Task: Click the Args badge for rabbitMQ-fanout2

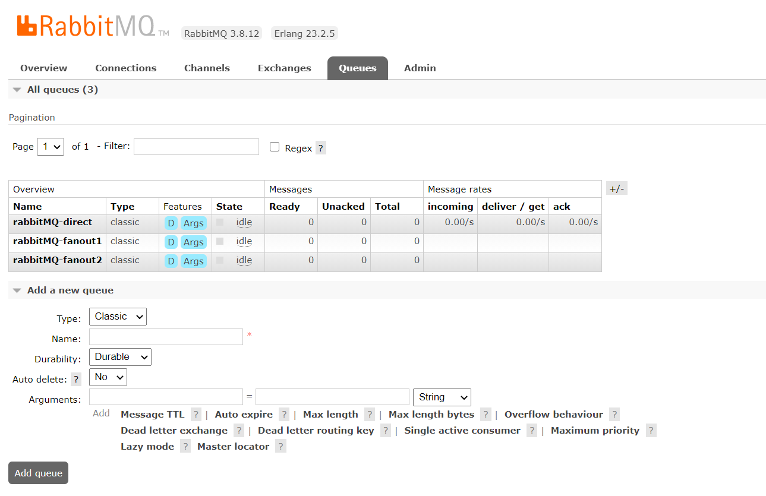Action: coord(194,261)
